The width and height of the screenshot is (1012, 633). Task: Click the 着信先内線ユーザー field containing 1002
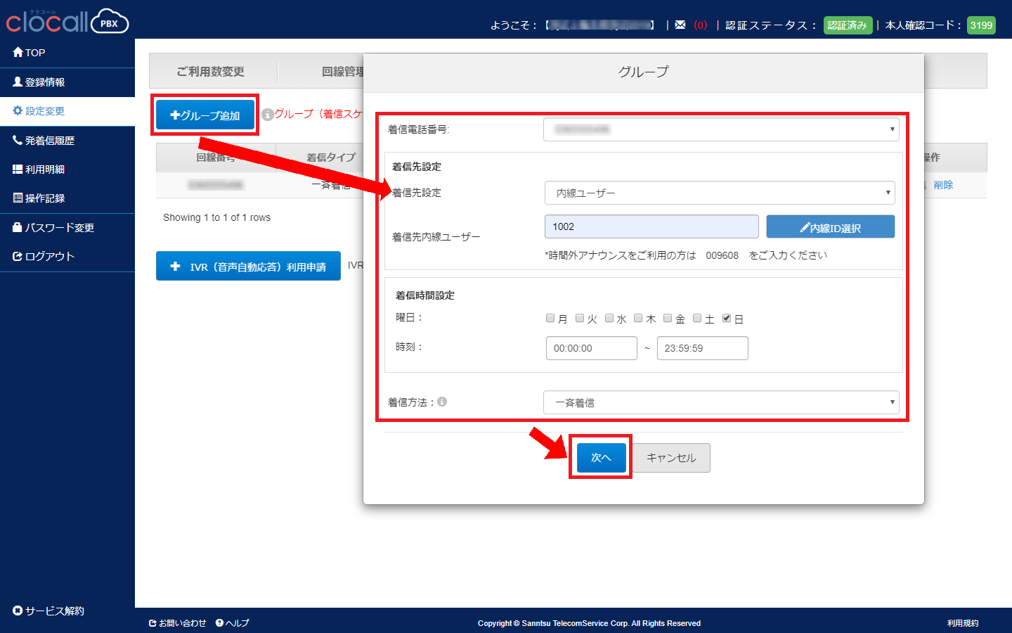(x=651, y=226)
